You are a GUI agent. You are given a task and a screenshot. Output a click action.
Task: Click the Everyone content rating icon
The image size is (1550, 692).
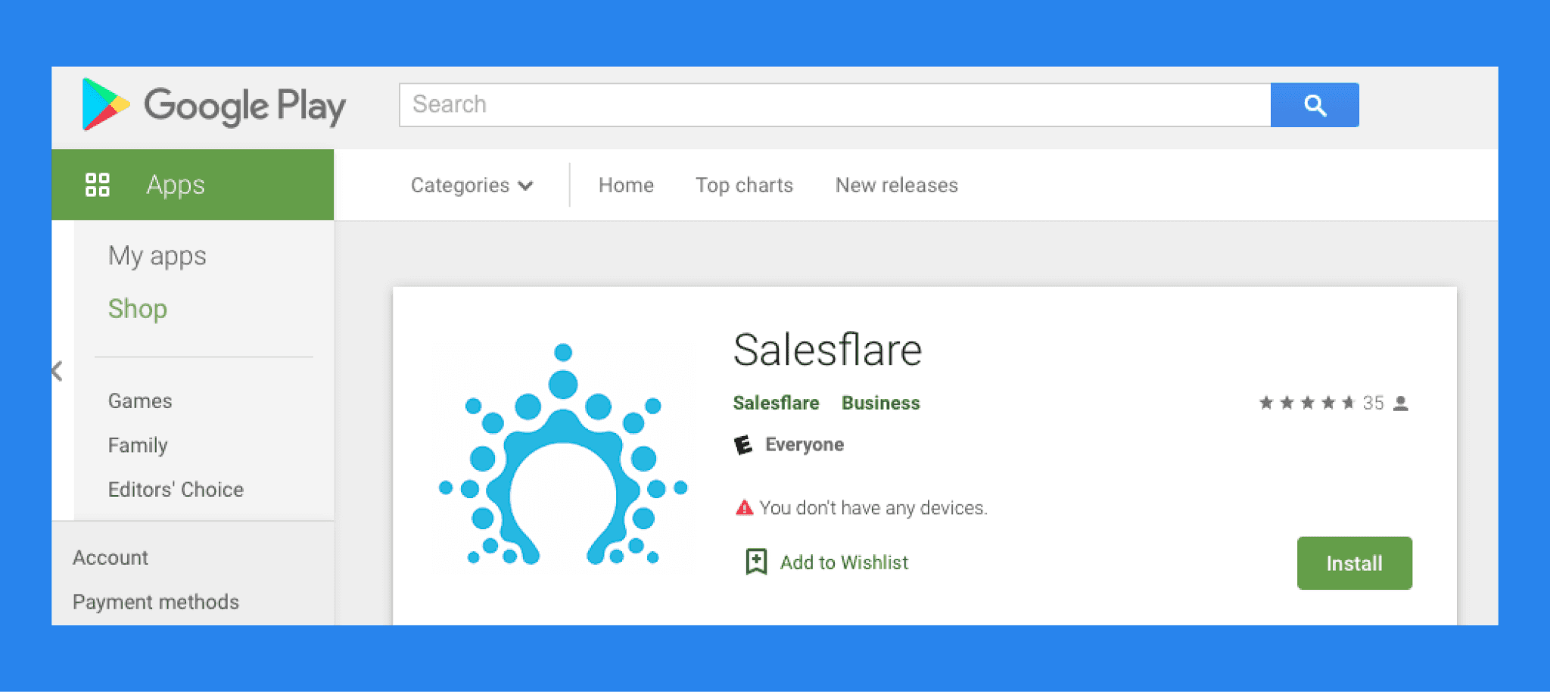(x=743, y=444)
